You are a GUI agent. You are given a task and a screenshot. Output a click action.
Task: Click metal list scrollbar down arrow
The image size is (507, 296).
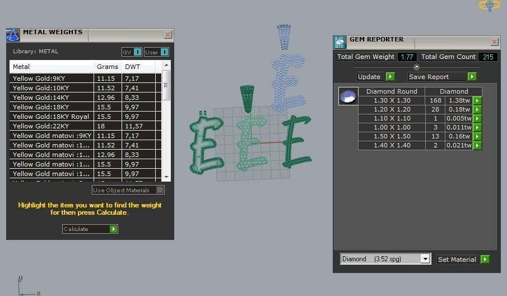pos(166,177)
